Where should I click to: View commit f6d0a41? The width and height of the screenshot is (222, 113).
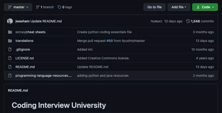pos(156,21)
